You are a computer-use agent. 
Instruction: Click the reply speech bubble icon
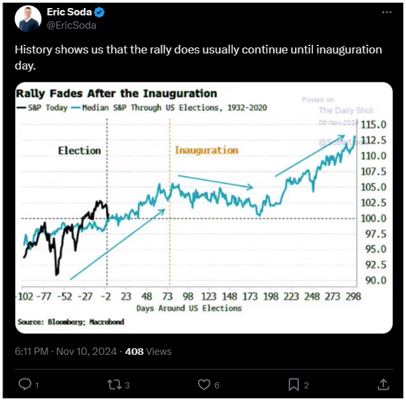[25, 384]
